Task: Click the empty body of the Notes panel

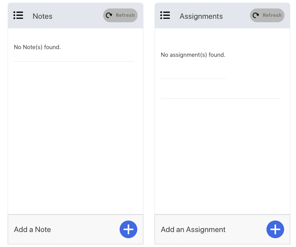Action: (x=76, y=138)
